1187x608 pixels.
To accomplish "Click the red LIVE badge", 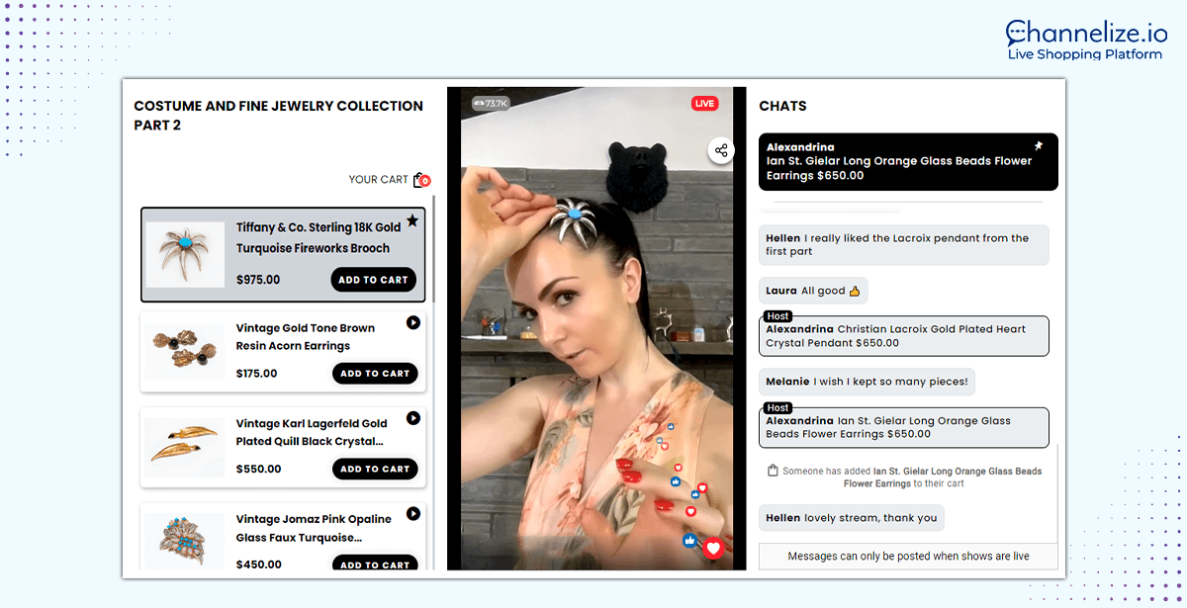I will pos(705,103).
